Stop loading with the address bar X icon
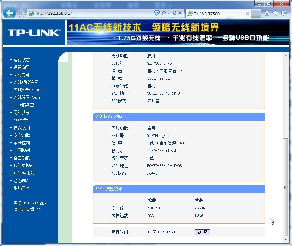The height and width of the screenshot is (246, 292). [180, 13]
